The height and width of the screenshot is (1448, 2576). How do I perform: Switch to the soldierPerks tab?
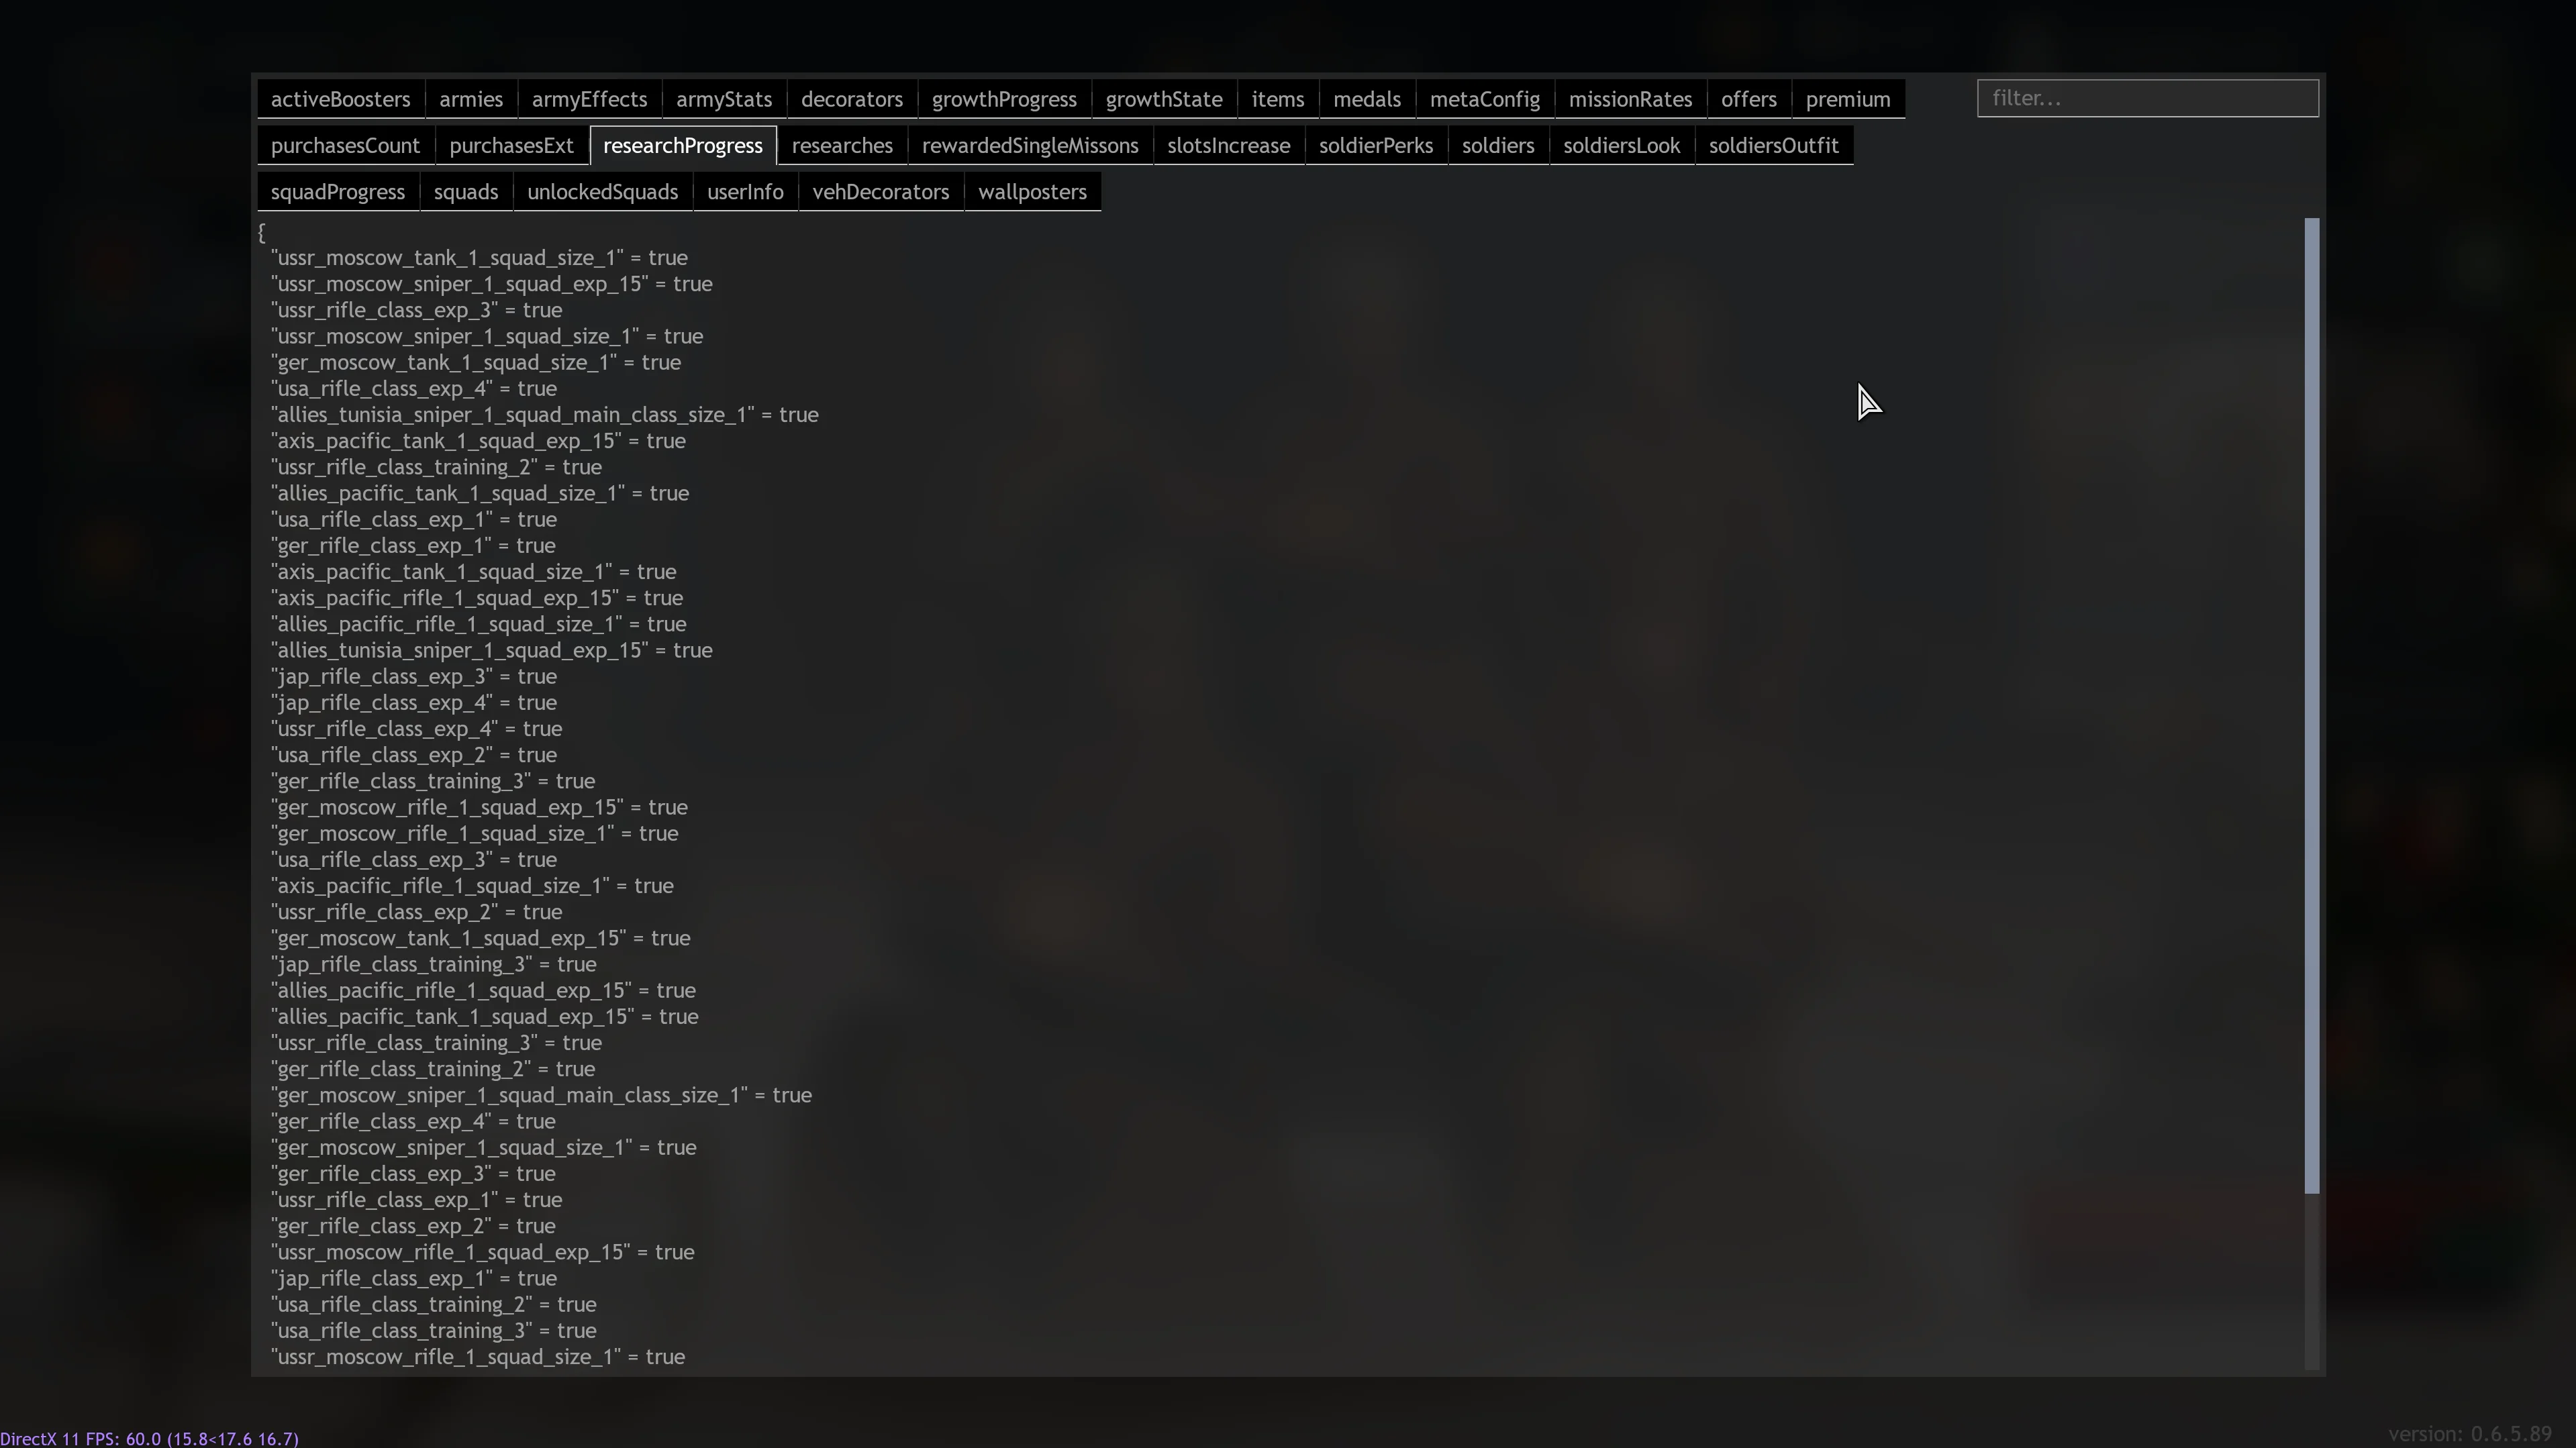point(1375,146)
